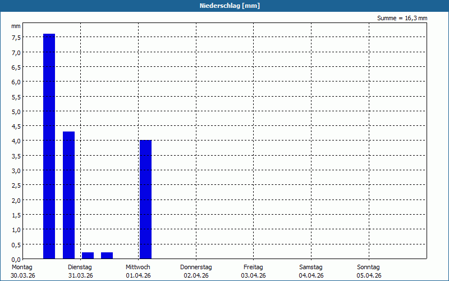This screenshot has width=449, height=281.
Task: Select the Wednesday bar at 4.0 mm
Action: [x=146, y=200]
